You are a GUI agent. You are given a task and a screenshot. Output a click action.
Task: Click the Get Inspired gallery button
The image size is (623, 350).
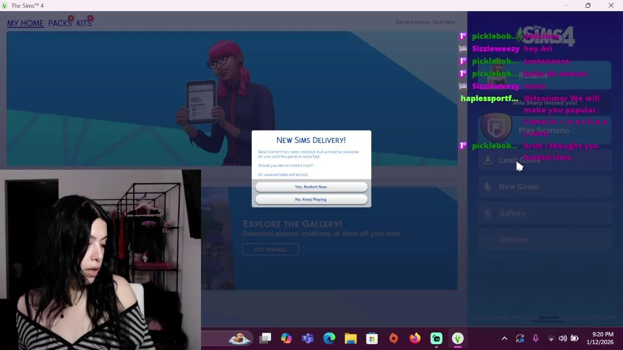point(271,249)
